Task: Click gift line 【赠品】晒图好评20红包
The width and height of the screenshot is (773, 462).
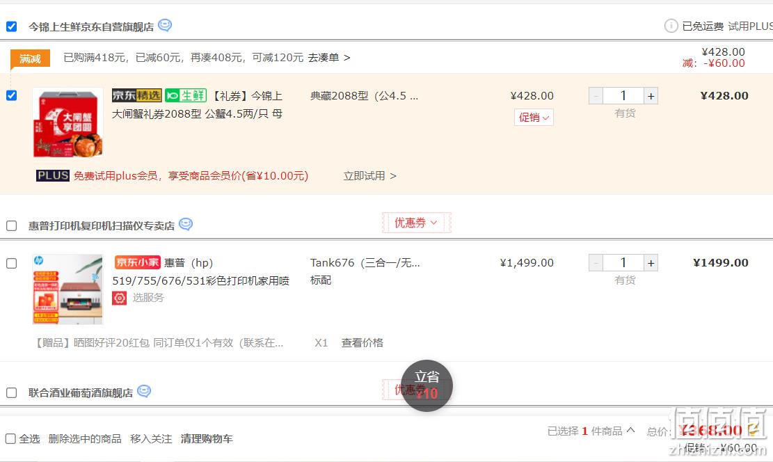Action: click(x=158, y=343)
